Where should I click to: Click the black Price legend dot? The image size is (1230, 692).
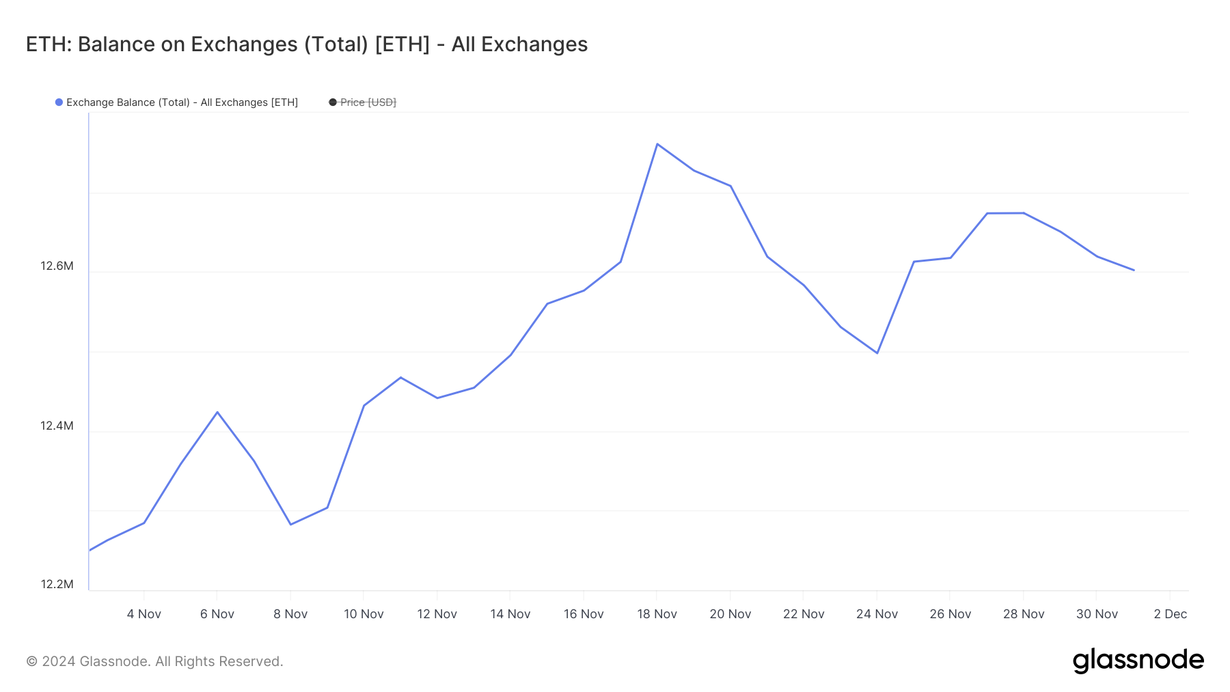[x=333, y=102]
